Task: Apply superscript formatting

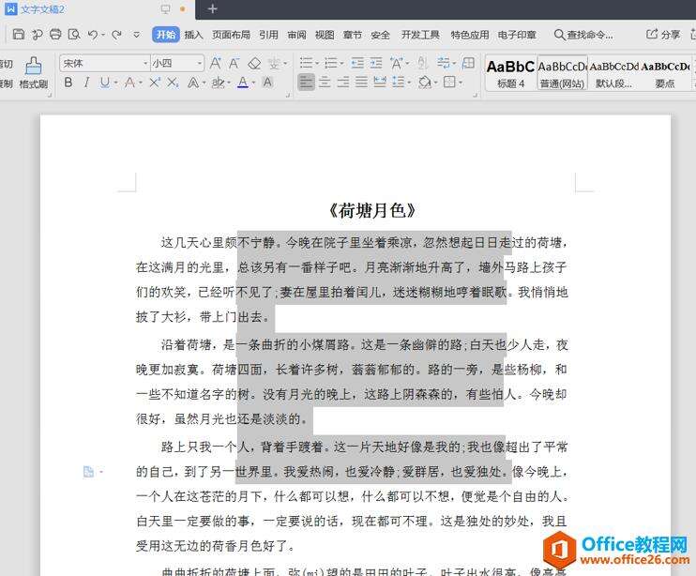Action: [x=155, y=83]
